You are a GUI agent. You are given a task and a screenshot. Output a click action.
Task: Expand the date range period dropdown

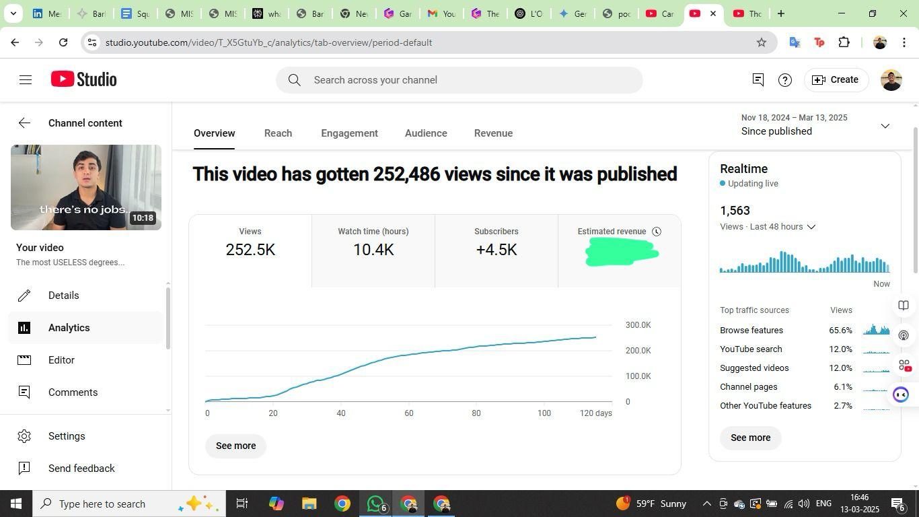tap(885, 126)
